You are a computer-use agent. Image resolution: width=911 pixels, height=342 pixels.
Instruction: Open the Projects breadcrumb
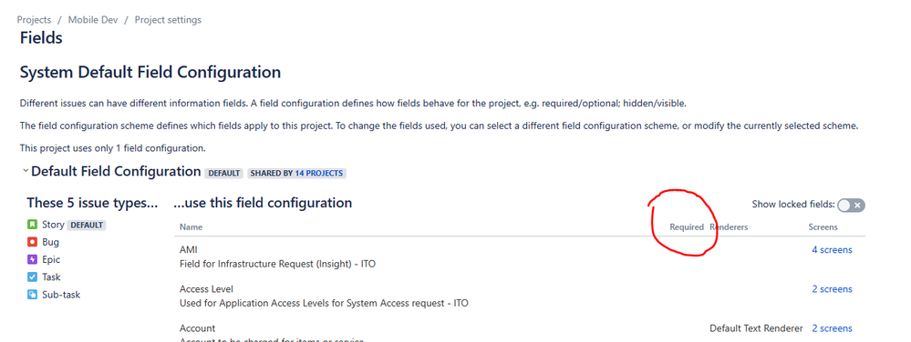click(x=34, y=20)
